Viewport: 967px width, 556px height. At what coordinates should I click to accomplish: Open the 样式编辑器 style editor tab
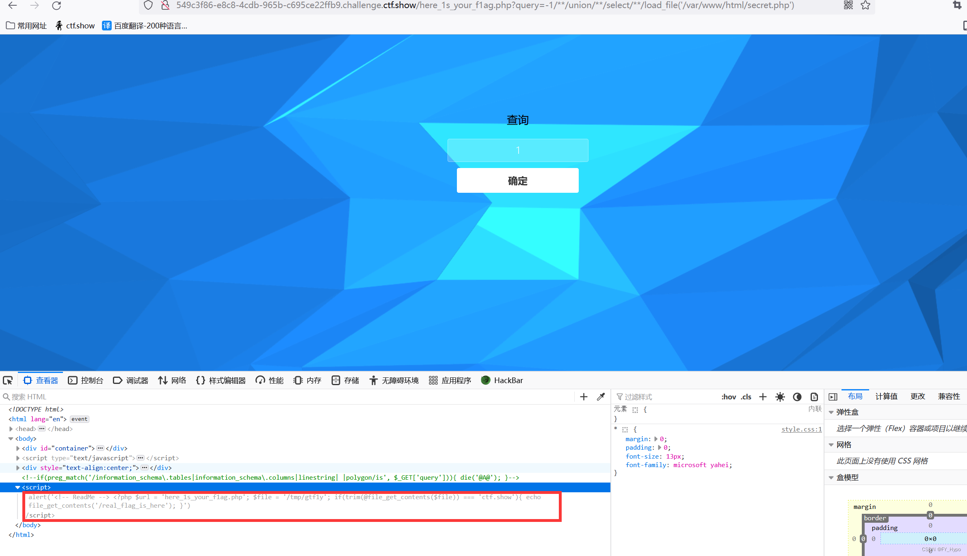click(221, 380)
